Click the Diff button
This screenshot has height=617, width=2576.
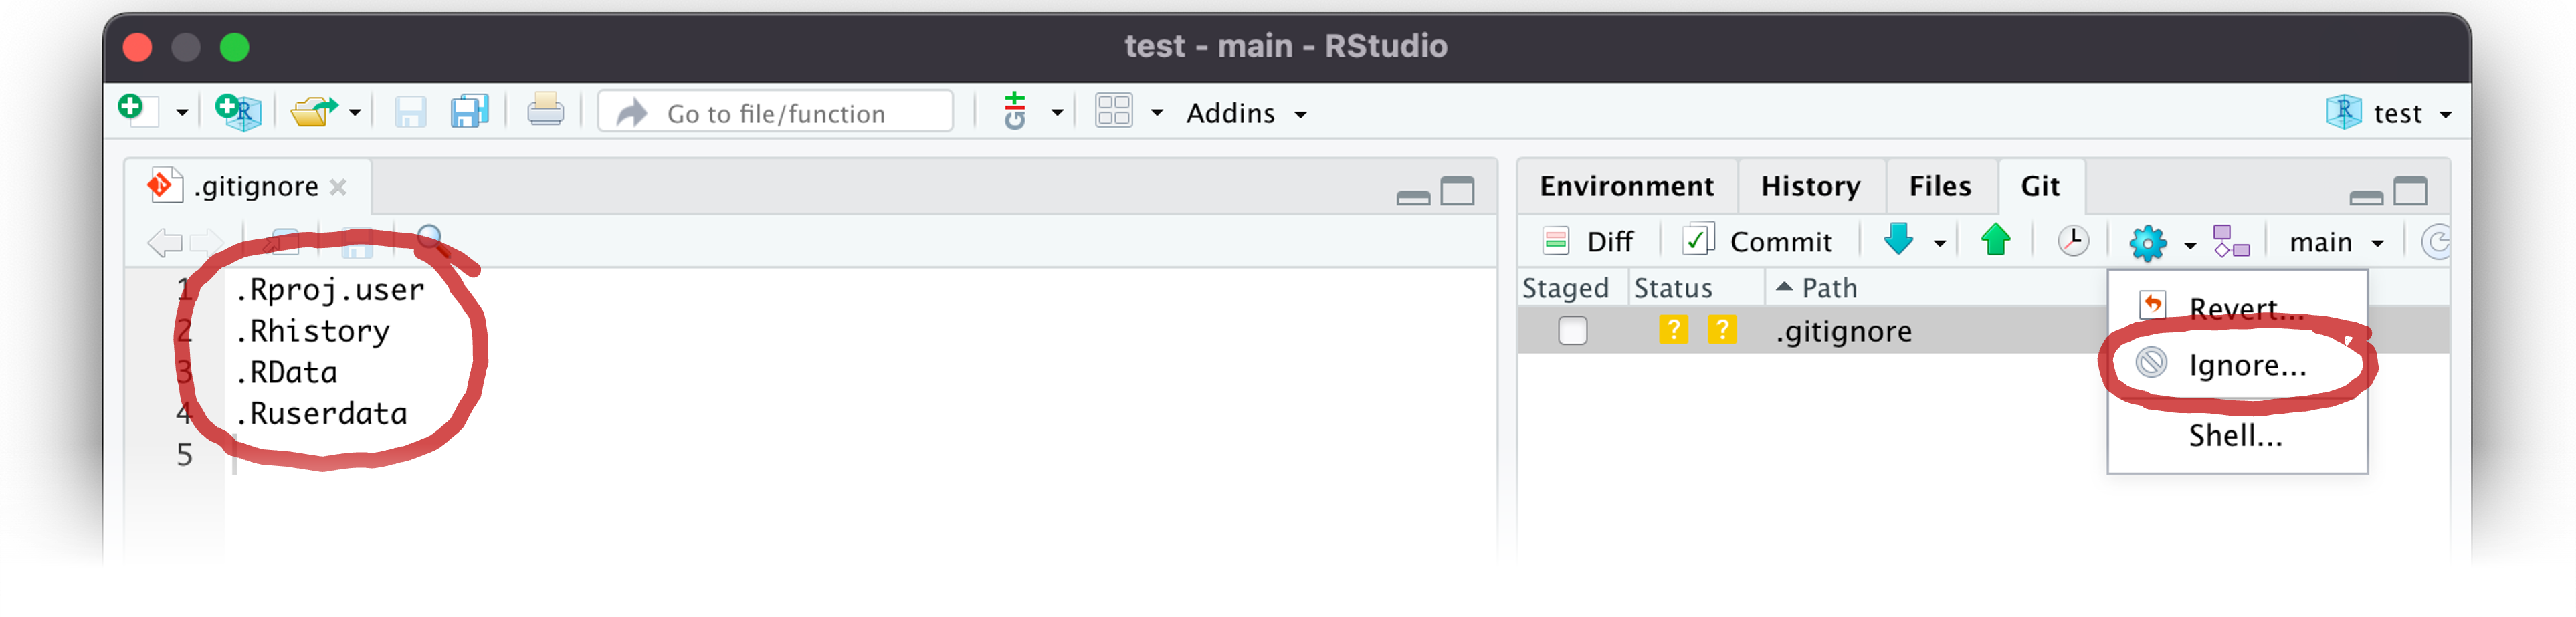pos(1589,242)
